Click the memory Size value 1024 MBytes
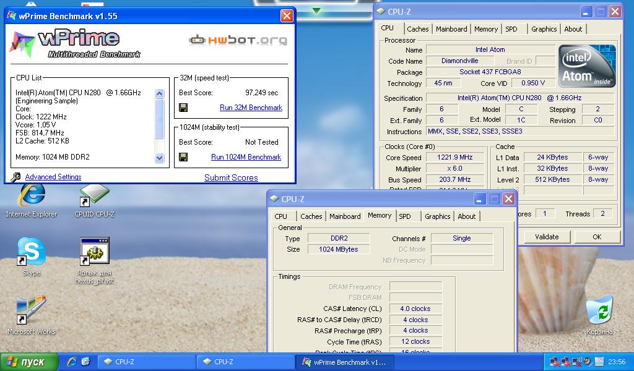Viewport: 634px width, 371px height. pyautogui.click(x=339, y=249)
